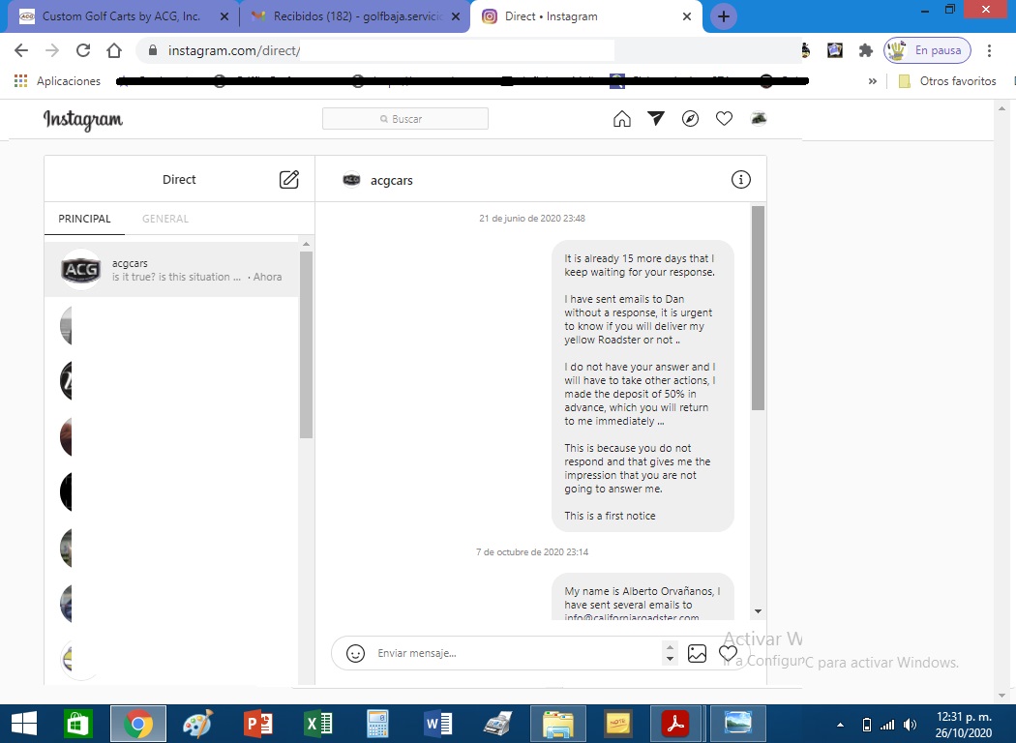This screenshot has width=1016, height=743.
Task: Click the page scrollbar down arrow
Action: pyautogui.click(x=1001, y=696)
